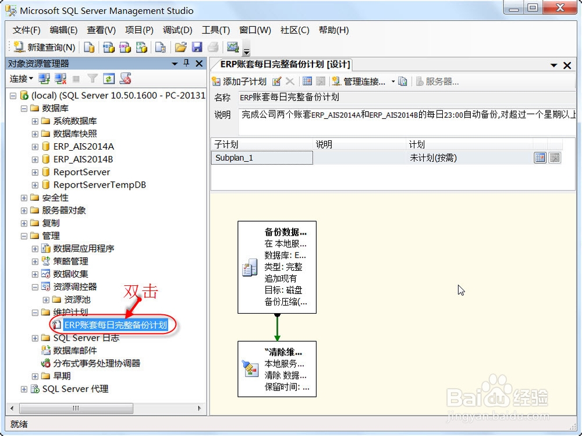Collapse the 数据库 folder

[24, 108]
